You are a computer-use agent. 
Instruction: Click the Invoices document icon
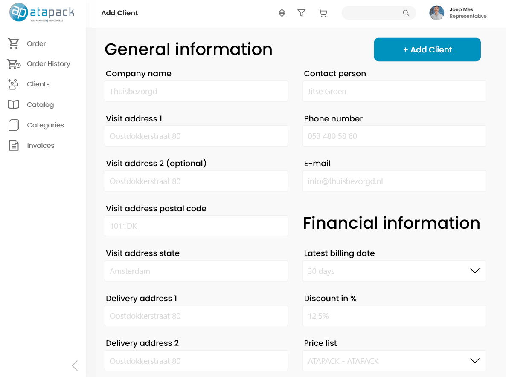[14, 146]
